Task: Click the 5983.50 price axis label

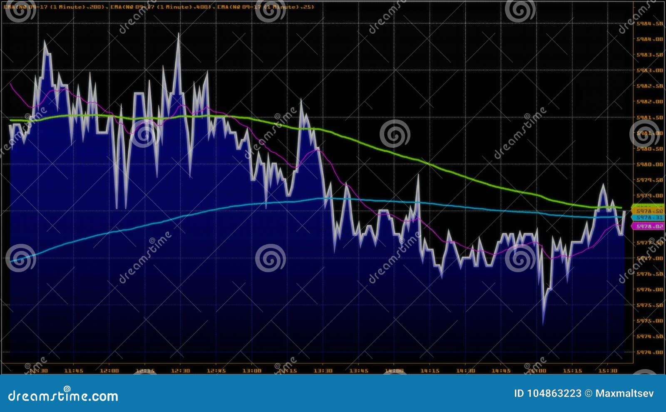Action: point(649,55)
